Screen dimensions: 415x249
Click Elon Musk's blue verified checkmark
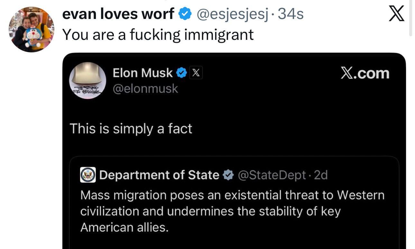pos(182,73)
